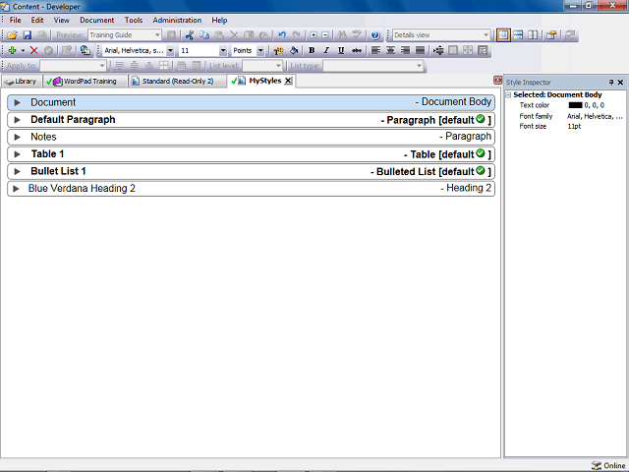Screen dimensions: 629x472
Task: Toggle Bold formatting
Action: (x=312, y=50)
